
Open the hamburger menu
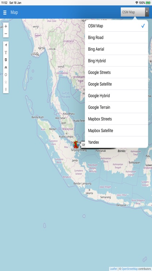5,12
